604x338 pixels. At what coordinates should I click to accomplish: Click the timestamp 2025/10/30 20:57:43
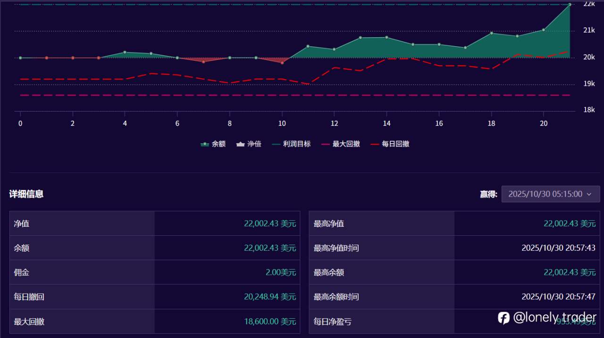(559, 248)
